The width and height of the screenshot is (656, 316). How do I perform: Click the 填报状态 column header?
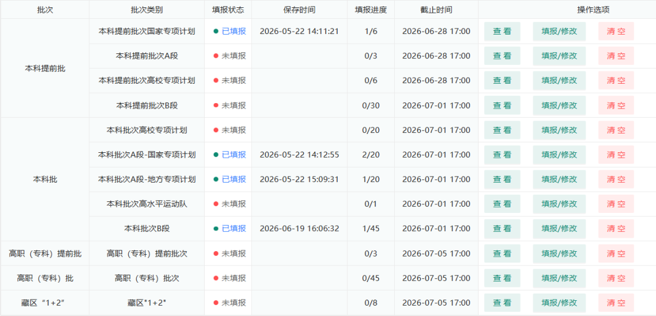(x=228, y=10)
